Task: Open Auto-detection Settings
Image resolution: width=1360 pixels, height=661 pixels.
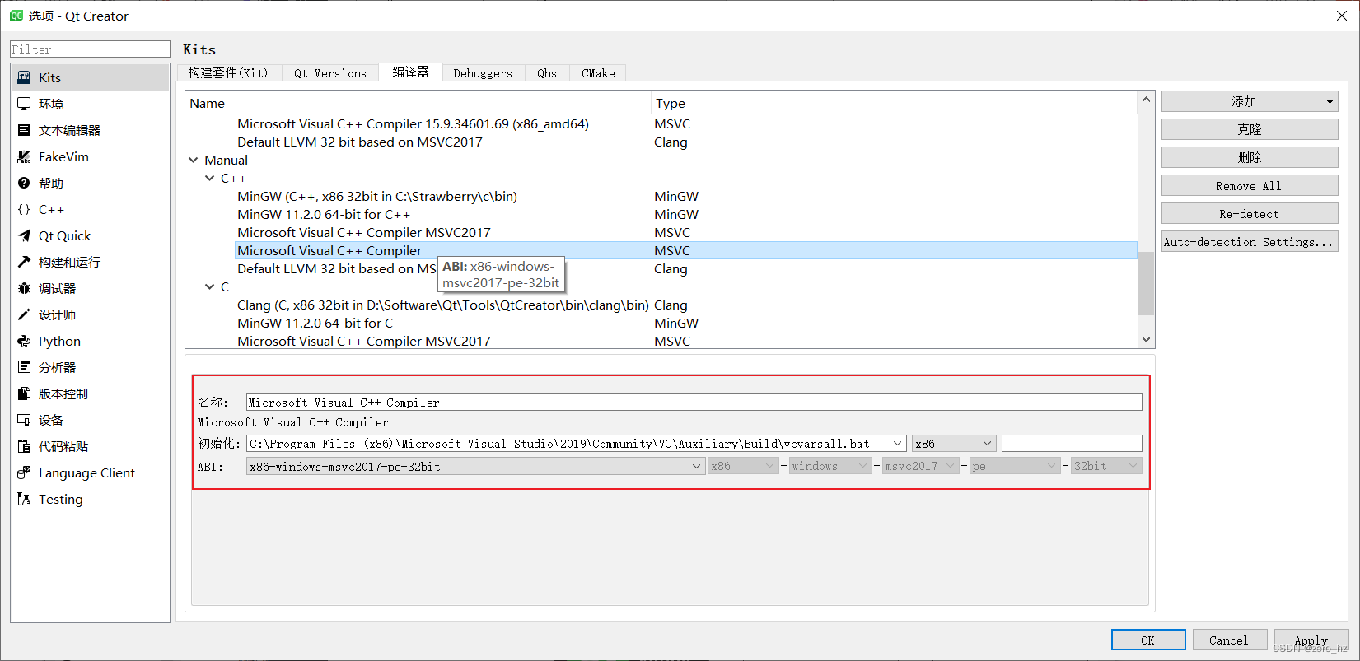Action: point(1250,242)
